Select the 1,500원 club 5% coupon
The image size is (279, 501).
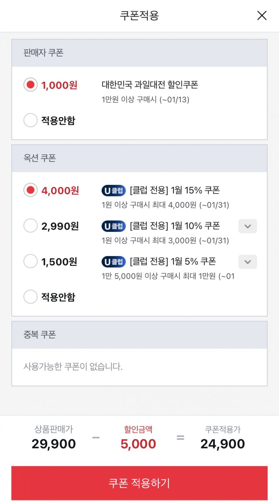click(30, 261)
